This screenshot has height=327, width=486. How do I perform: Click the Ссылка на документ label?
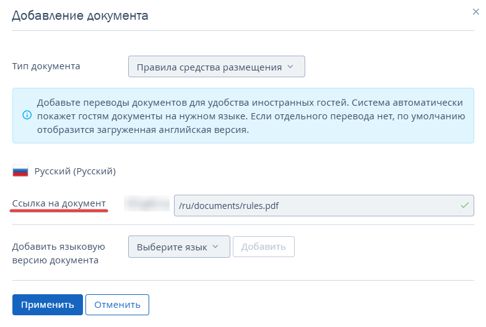(59, 203)
